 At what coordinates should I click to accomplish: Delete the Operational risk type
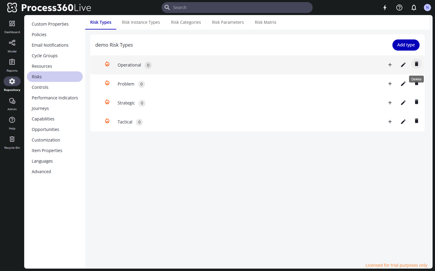tap(417, 64)
